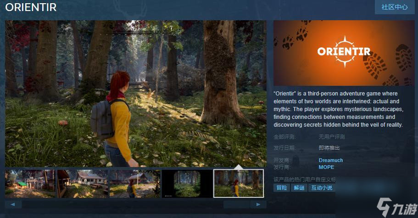This screenshot has width=418, height=218.
Task: Click the 全部评测 label
Action: pos(284,137)
